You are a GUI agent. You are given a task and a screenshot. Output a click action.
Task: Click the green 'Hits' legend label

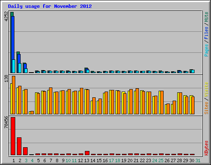coord(206,17)
